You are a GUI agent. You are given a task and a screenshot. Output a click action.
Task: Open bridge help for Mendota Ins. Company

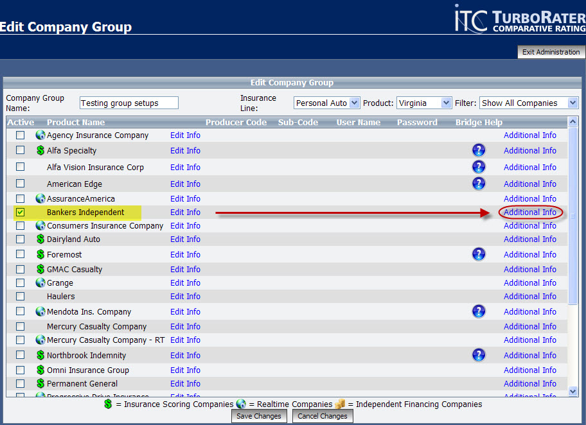click(479, 311)
